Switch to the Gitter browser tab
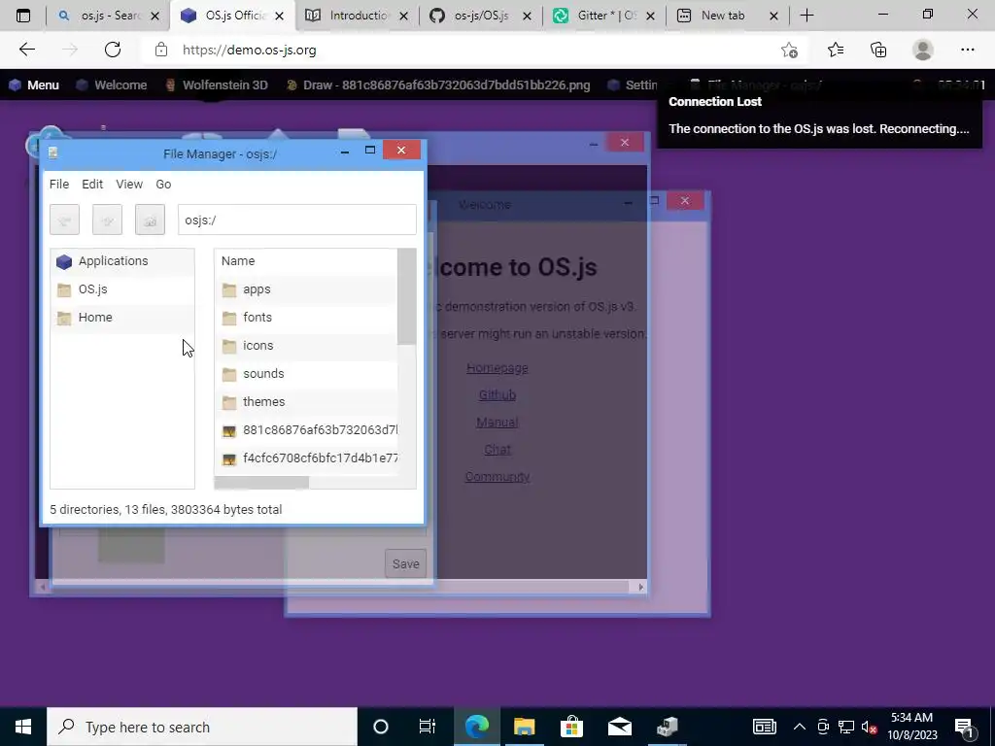This screenshot has width=995, height=746. pyautogui.click(x=605, y=16)
